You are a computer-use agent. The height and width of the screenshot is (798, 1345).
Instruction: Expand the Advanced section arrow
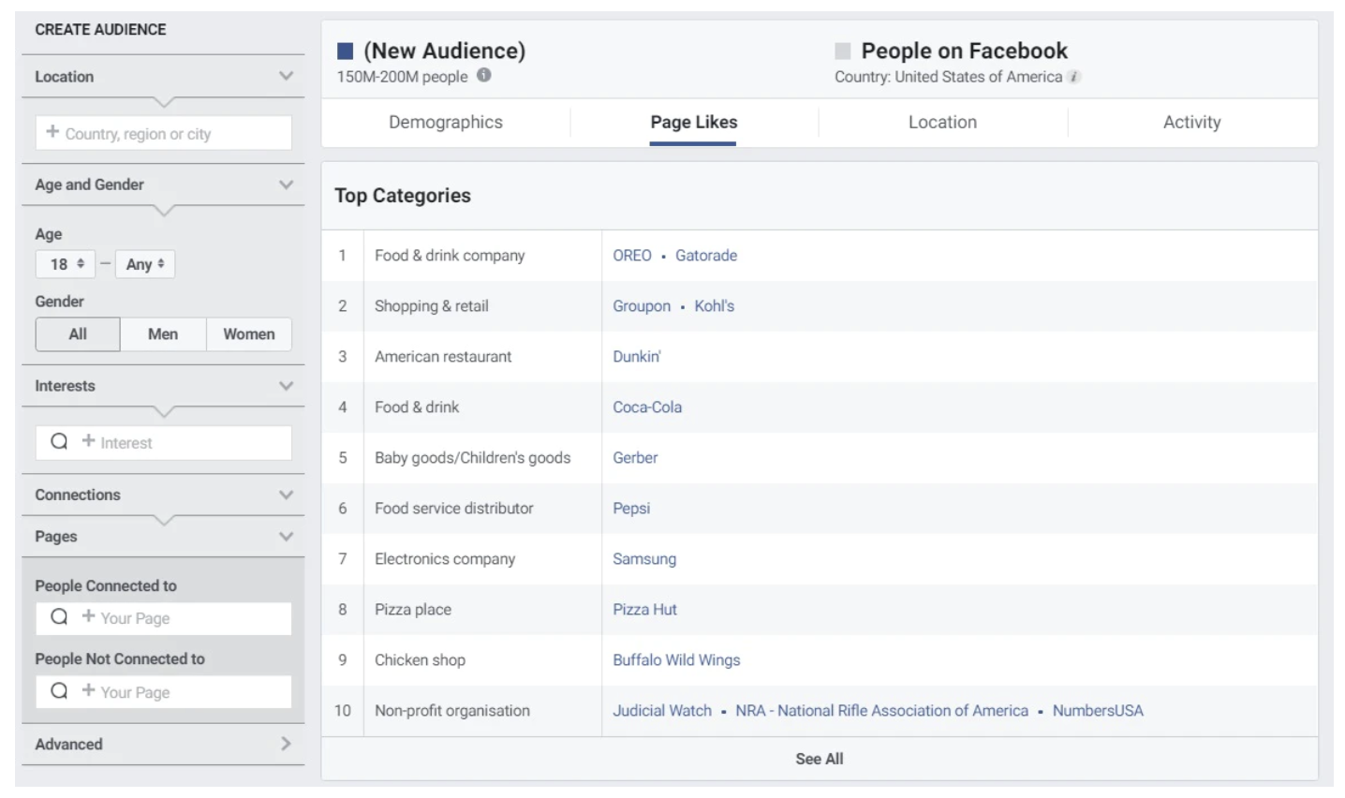click(x=286, y=744)
